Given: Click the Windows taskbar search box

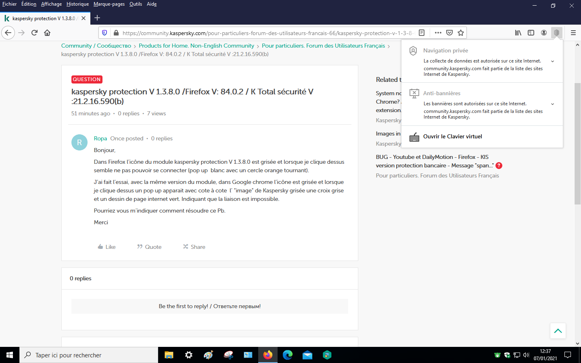Looking at the screenshot, I should coord(89,355).
